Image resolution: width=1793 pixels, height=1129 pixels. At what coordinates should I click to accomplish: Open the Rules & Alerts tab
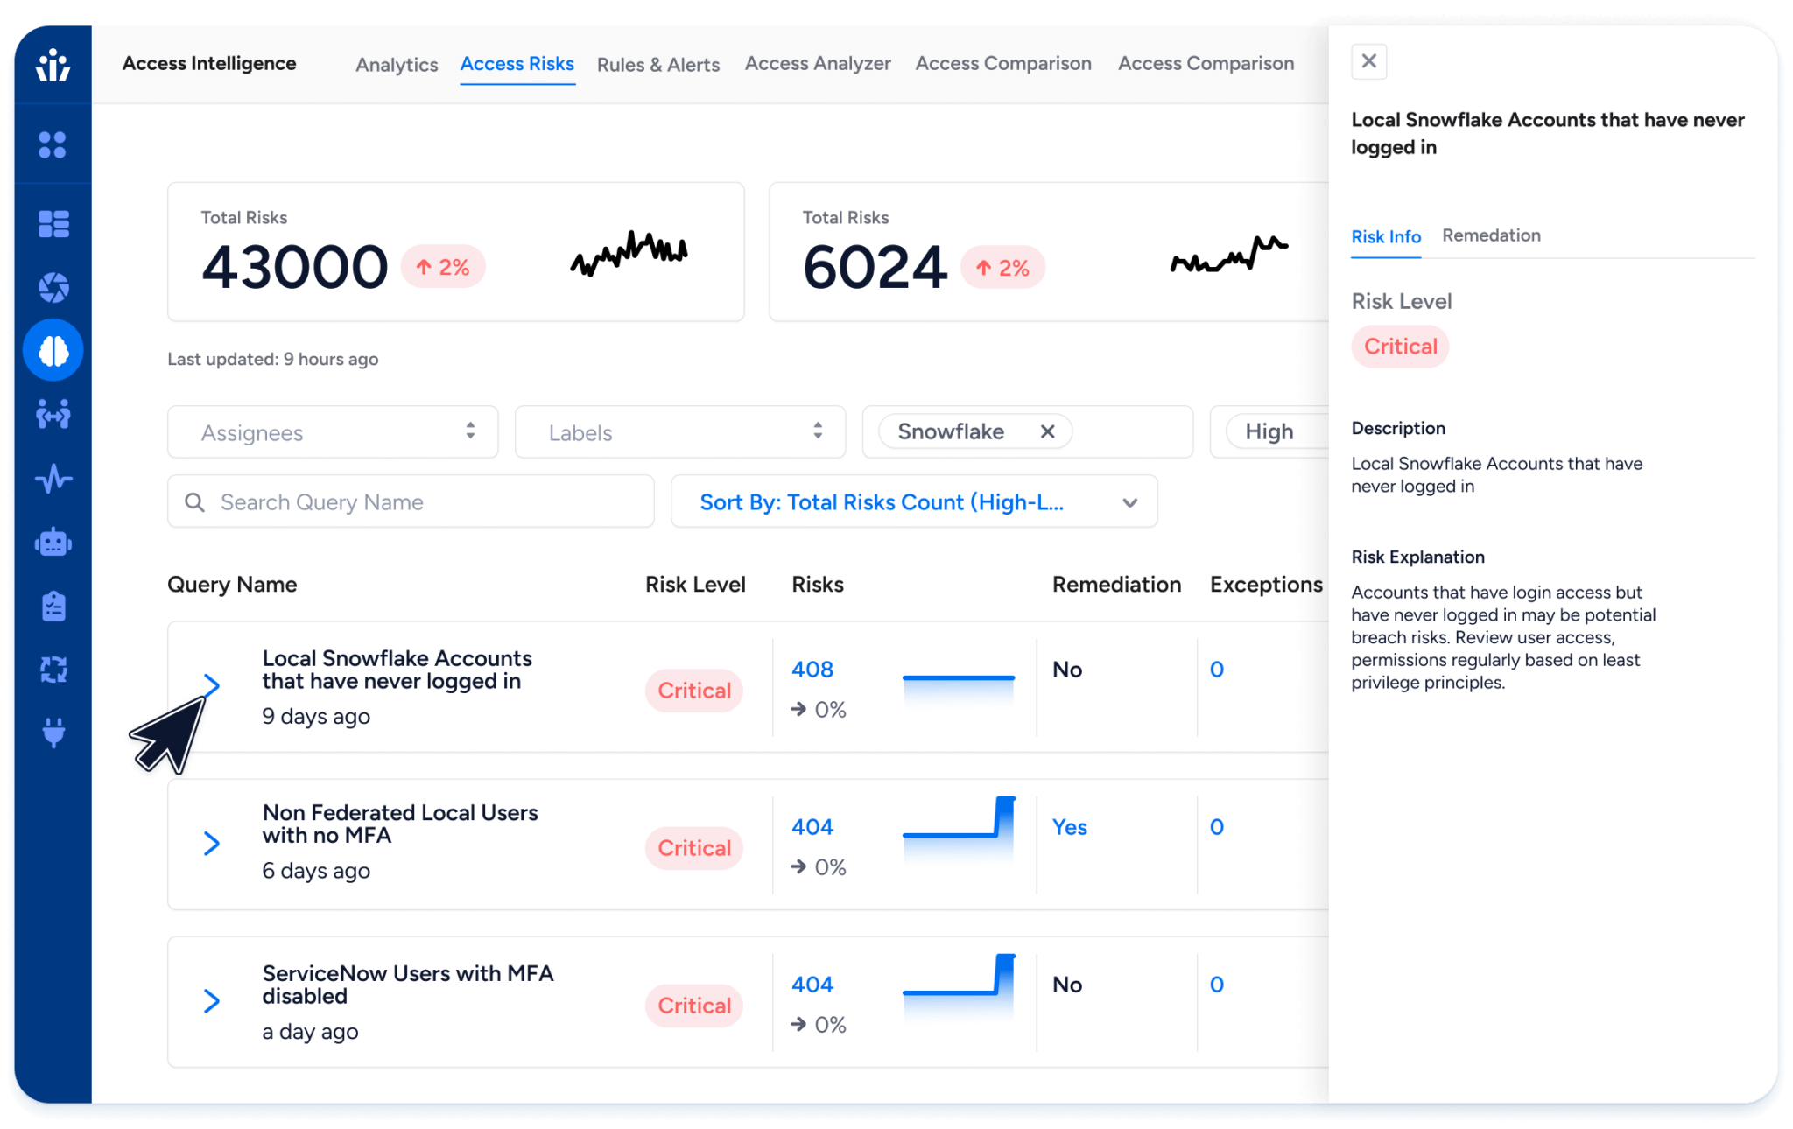(x=657, y=63)
